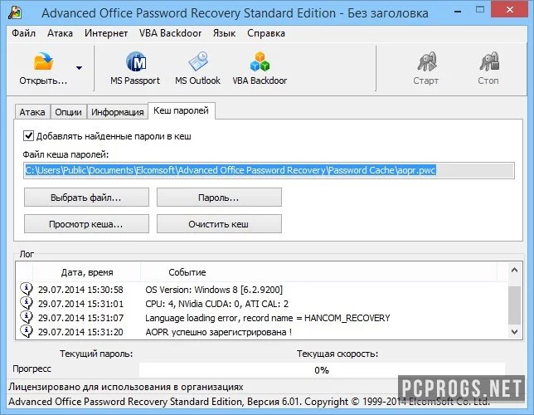The height and width of the screenshot is (415, 534).
Task: Open the VBA Backdoor menu
Action: pos(170,33)
